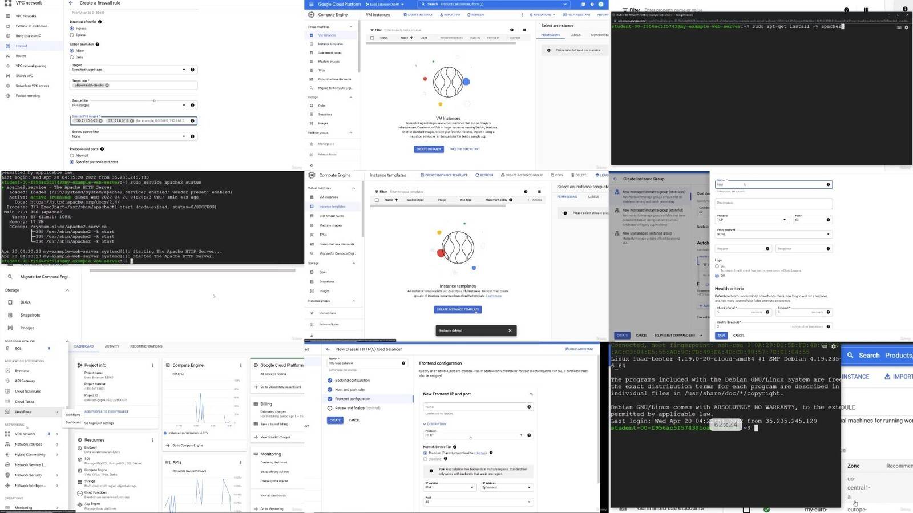Screen dimensions: 913x513
Task: Open the three-dot more menu in VM instances toolbar
Action: pyautogui.click(x=522, y=15)
